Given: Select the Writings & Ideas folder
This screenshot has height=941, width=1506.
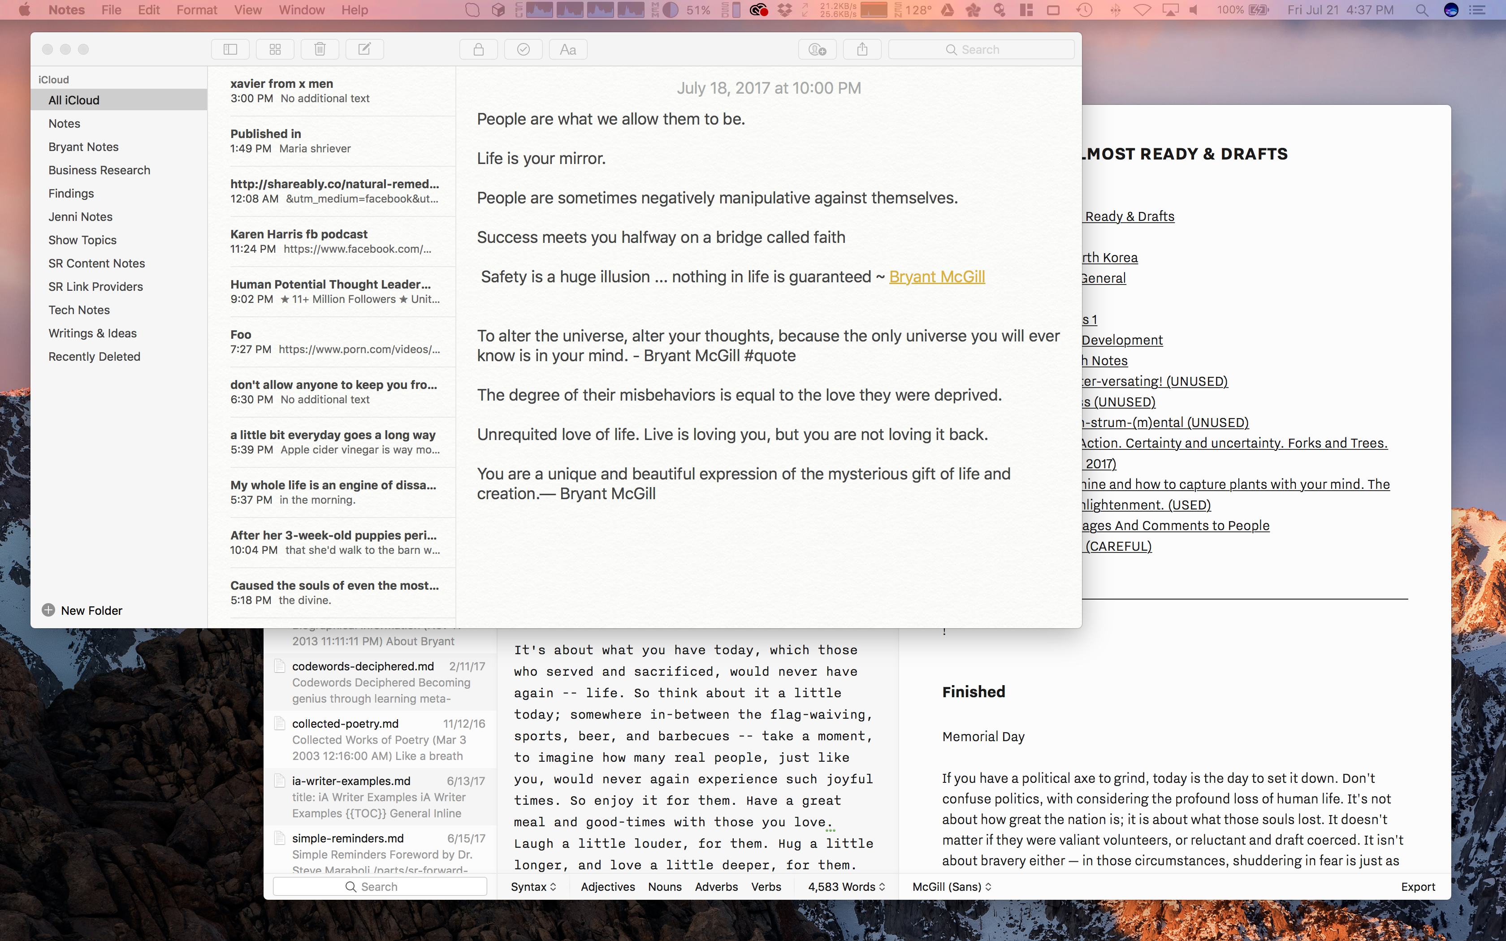Looking at the screenshot, I should pyautogui.click(x=119, y=333).
